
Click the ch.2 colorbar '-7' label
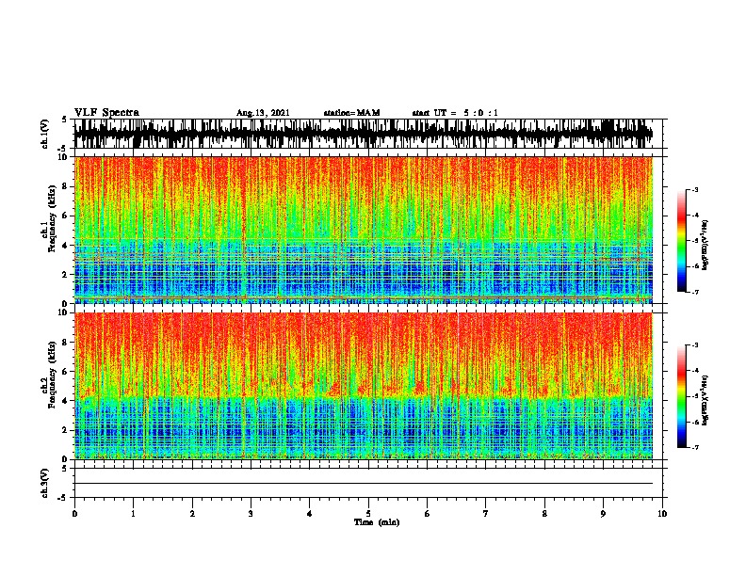point(694,447)
